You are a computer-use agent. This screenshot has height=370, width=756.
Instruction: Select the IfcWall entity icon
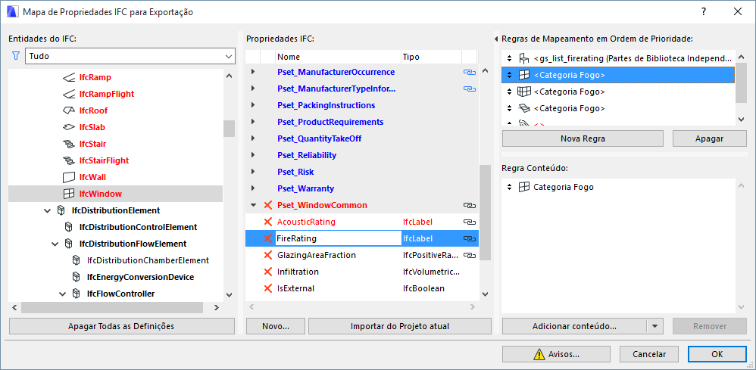pyautogui.click(x=68, y=177)
